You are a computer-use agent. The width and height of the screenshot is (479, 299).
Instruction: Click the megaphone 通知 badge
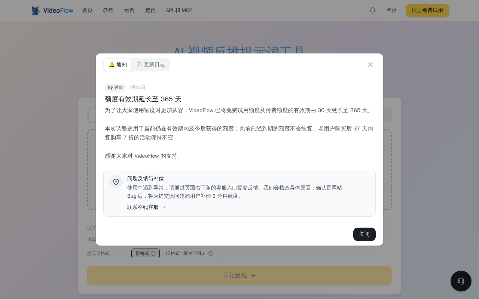tap(115, 87)
